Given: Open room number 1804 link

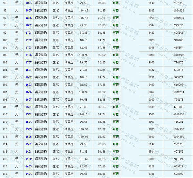Looking at the screenshot, I should [29, 3].
